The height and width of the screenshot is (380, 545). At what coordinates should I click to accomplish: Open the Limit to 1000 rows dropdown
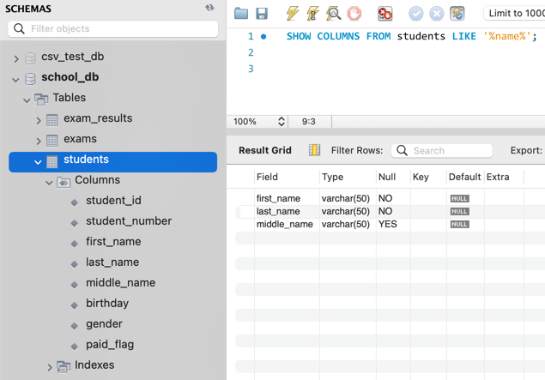(x=514, y=14)
